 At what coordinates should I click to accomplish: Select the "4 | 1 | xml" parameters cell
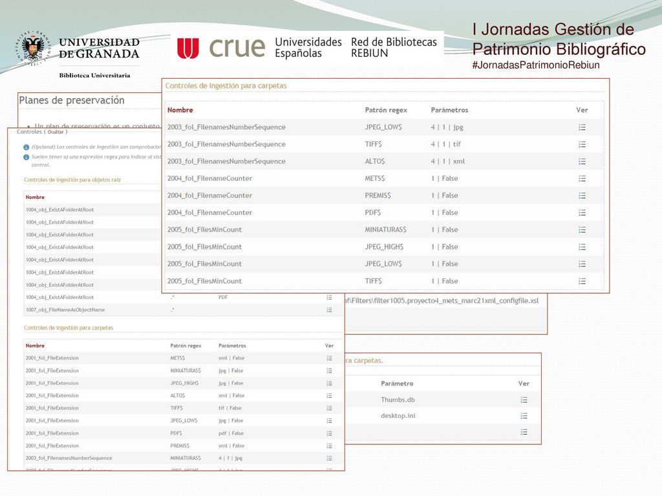click(x=447, y=161)
